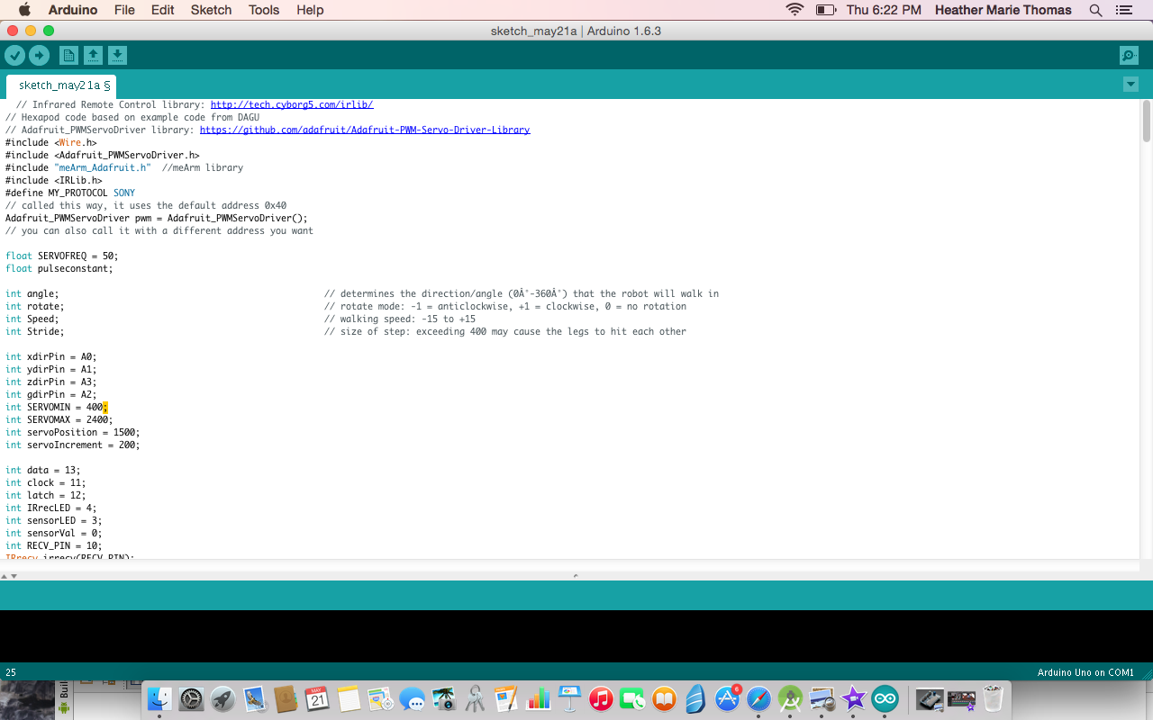The width and height of the screenshot is (1153, 720).
Task: Click the line 'int SERVOMAX = 2400;'
Action: pyautogui.click(x=59, y=419)
